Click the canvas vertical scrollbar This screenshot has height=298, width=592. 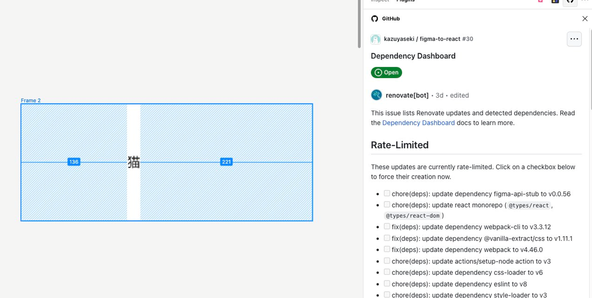point(359,24)
